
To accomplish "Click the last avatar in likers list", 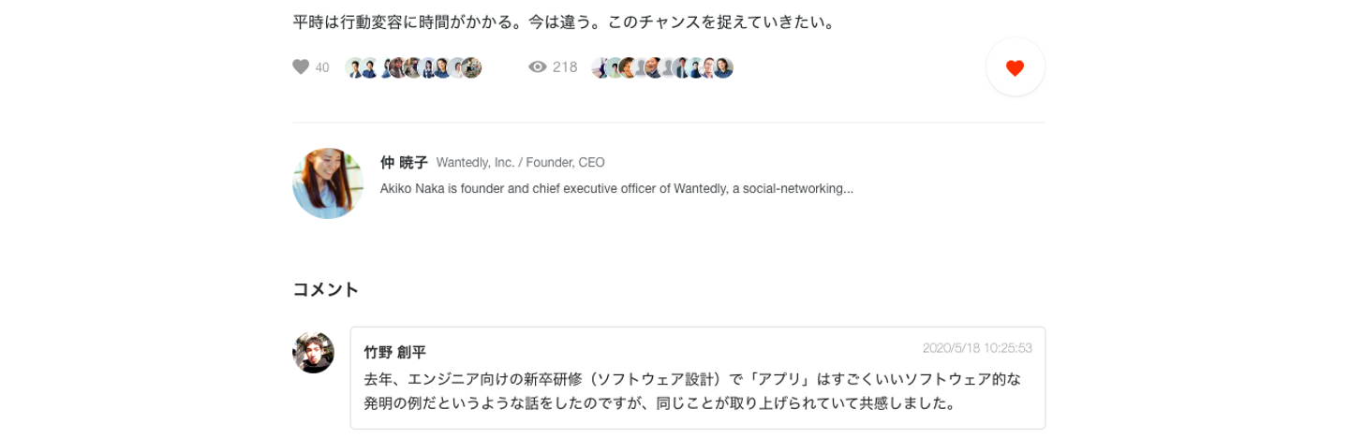I will coord(471,67).
